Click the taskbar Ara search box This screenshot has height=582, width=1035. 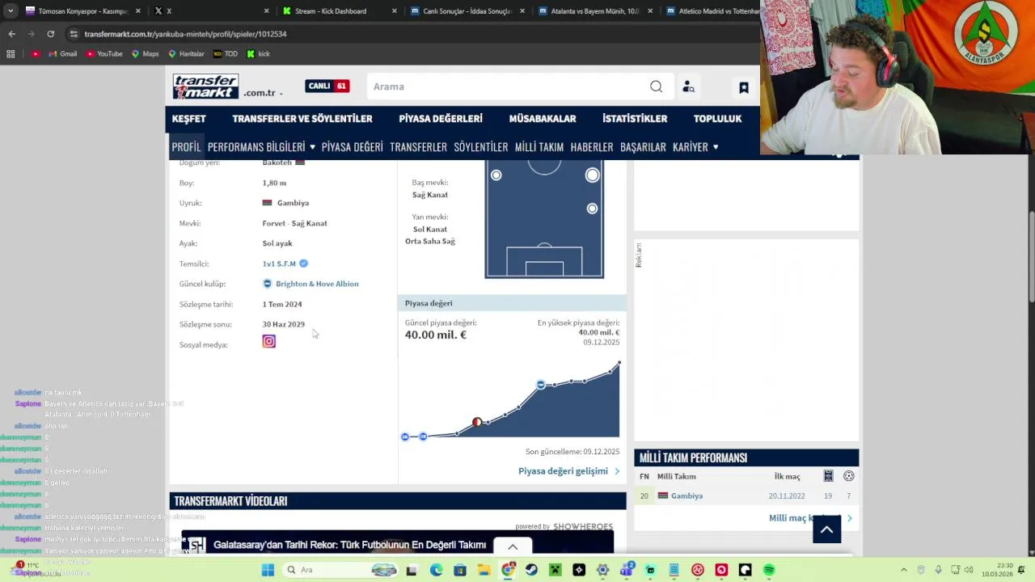pos(341,570)
